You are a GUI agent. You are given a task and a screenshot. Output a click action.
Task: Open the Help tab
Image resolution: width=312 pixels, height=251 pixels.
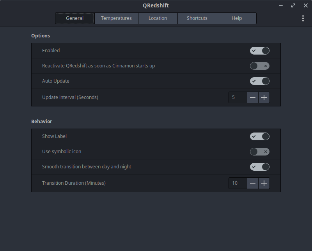coord(237,18)
